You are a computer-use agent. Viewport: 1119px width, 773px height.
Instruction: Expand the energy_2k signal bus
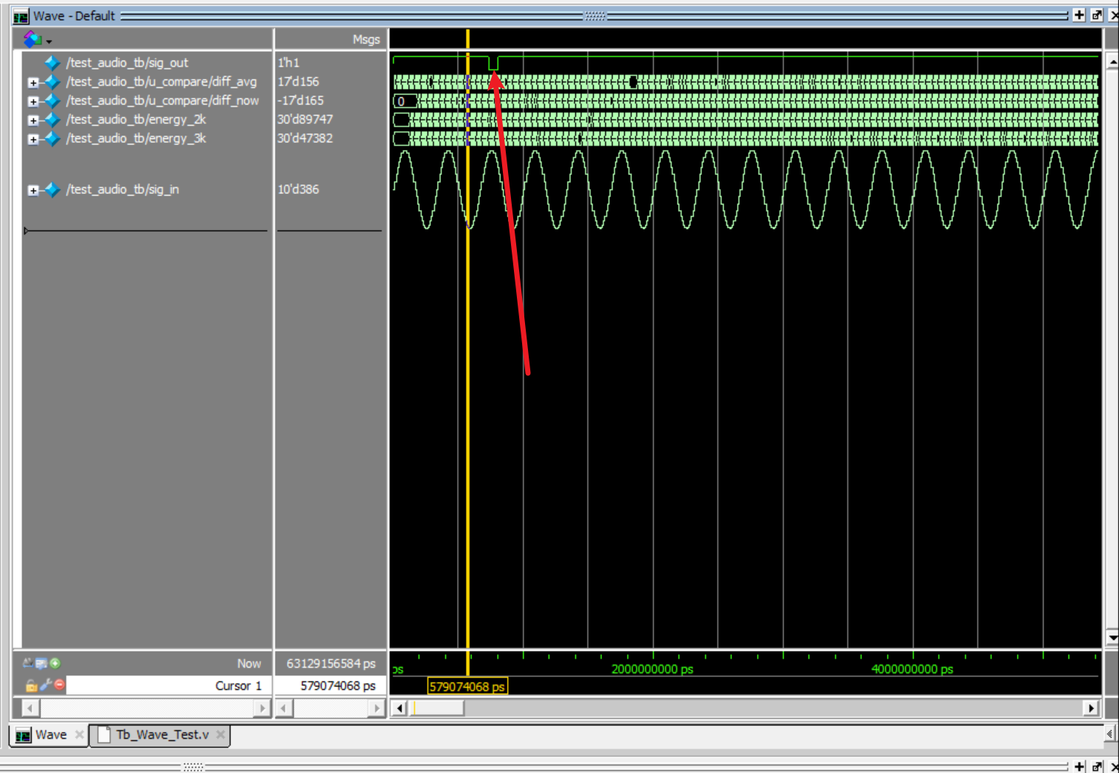(x=33, y=120)
